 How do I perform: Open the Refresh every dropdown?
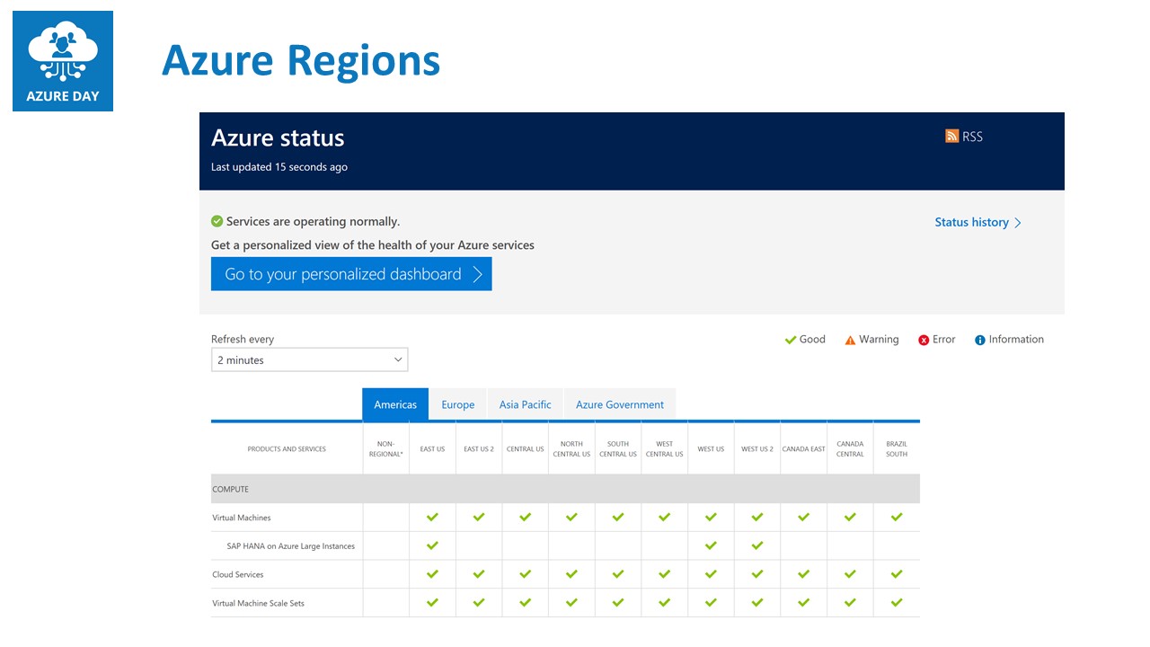click(309, 359)
